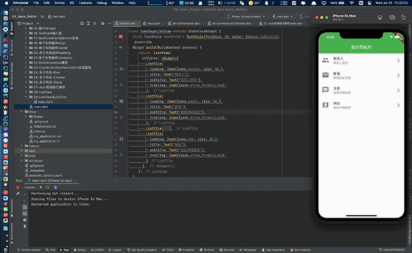Viewport: 412px width, 253px height.
Task: Click the green hot restart icon
Action: pyautogui.click(x=48, y=187)
